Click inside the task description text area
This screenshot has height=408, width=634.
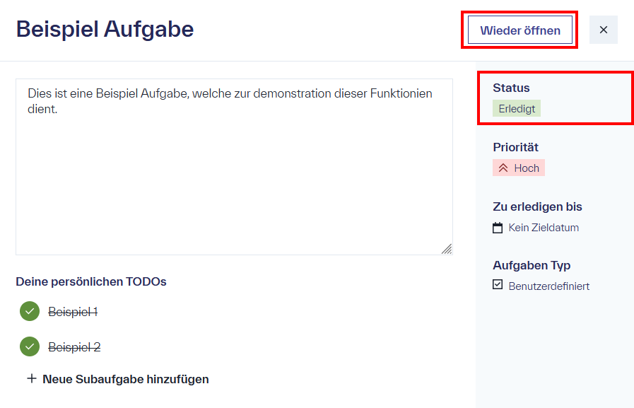(x=233, y=163)
